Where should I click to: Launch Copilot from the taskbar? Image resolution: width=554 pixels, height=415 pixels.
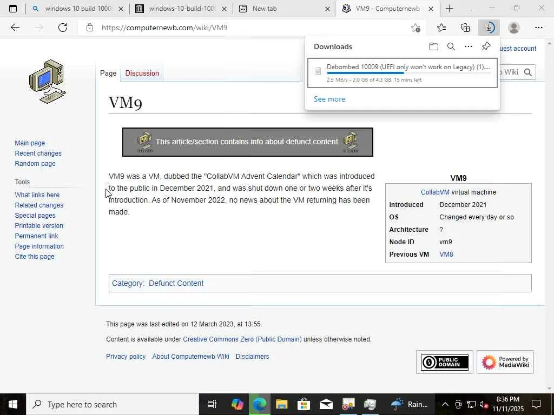point(237,404)
